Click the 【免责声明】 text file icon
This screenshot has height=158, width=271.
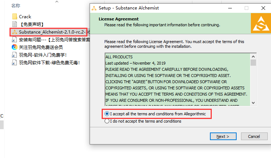pos(15,24)
